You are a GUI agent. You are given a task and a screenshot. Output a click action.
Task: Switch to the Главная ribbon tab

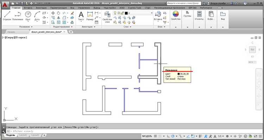(16, 8)
